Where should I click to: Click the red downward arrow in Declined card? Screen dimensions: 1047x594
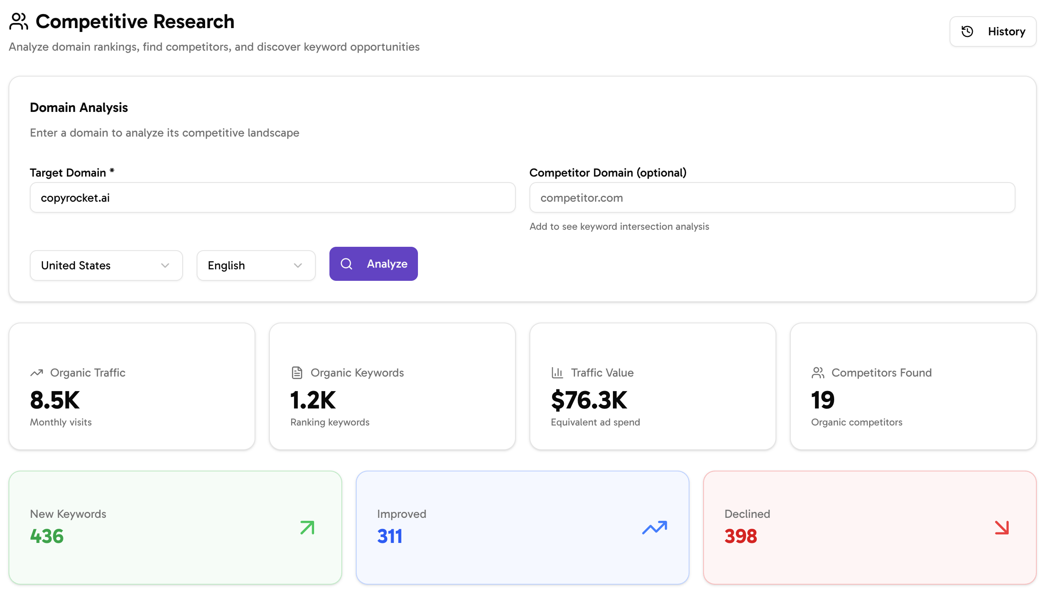[1001, 528]
